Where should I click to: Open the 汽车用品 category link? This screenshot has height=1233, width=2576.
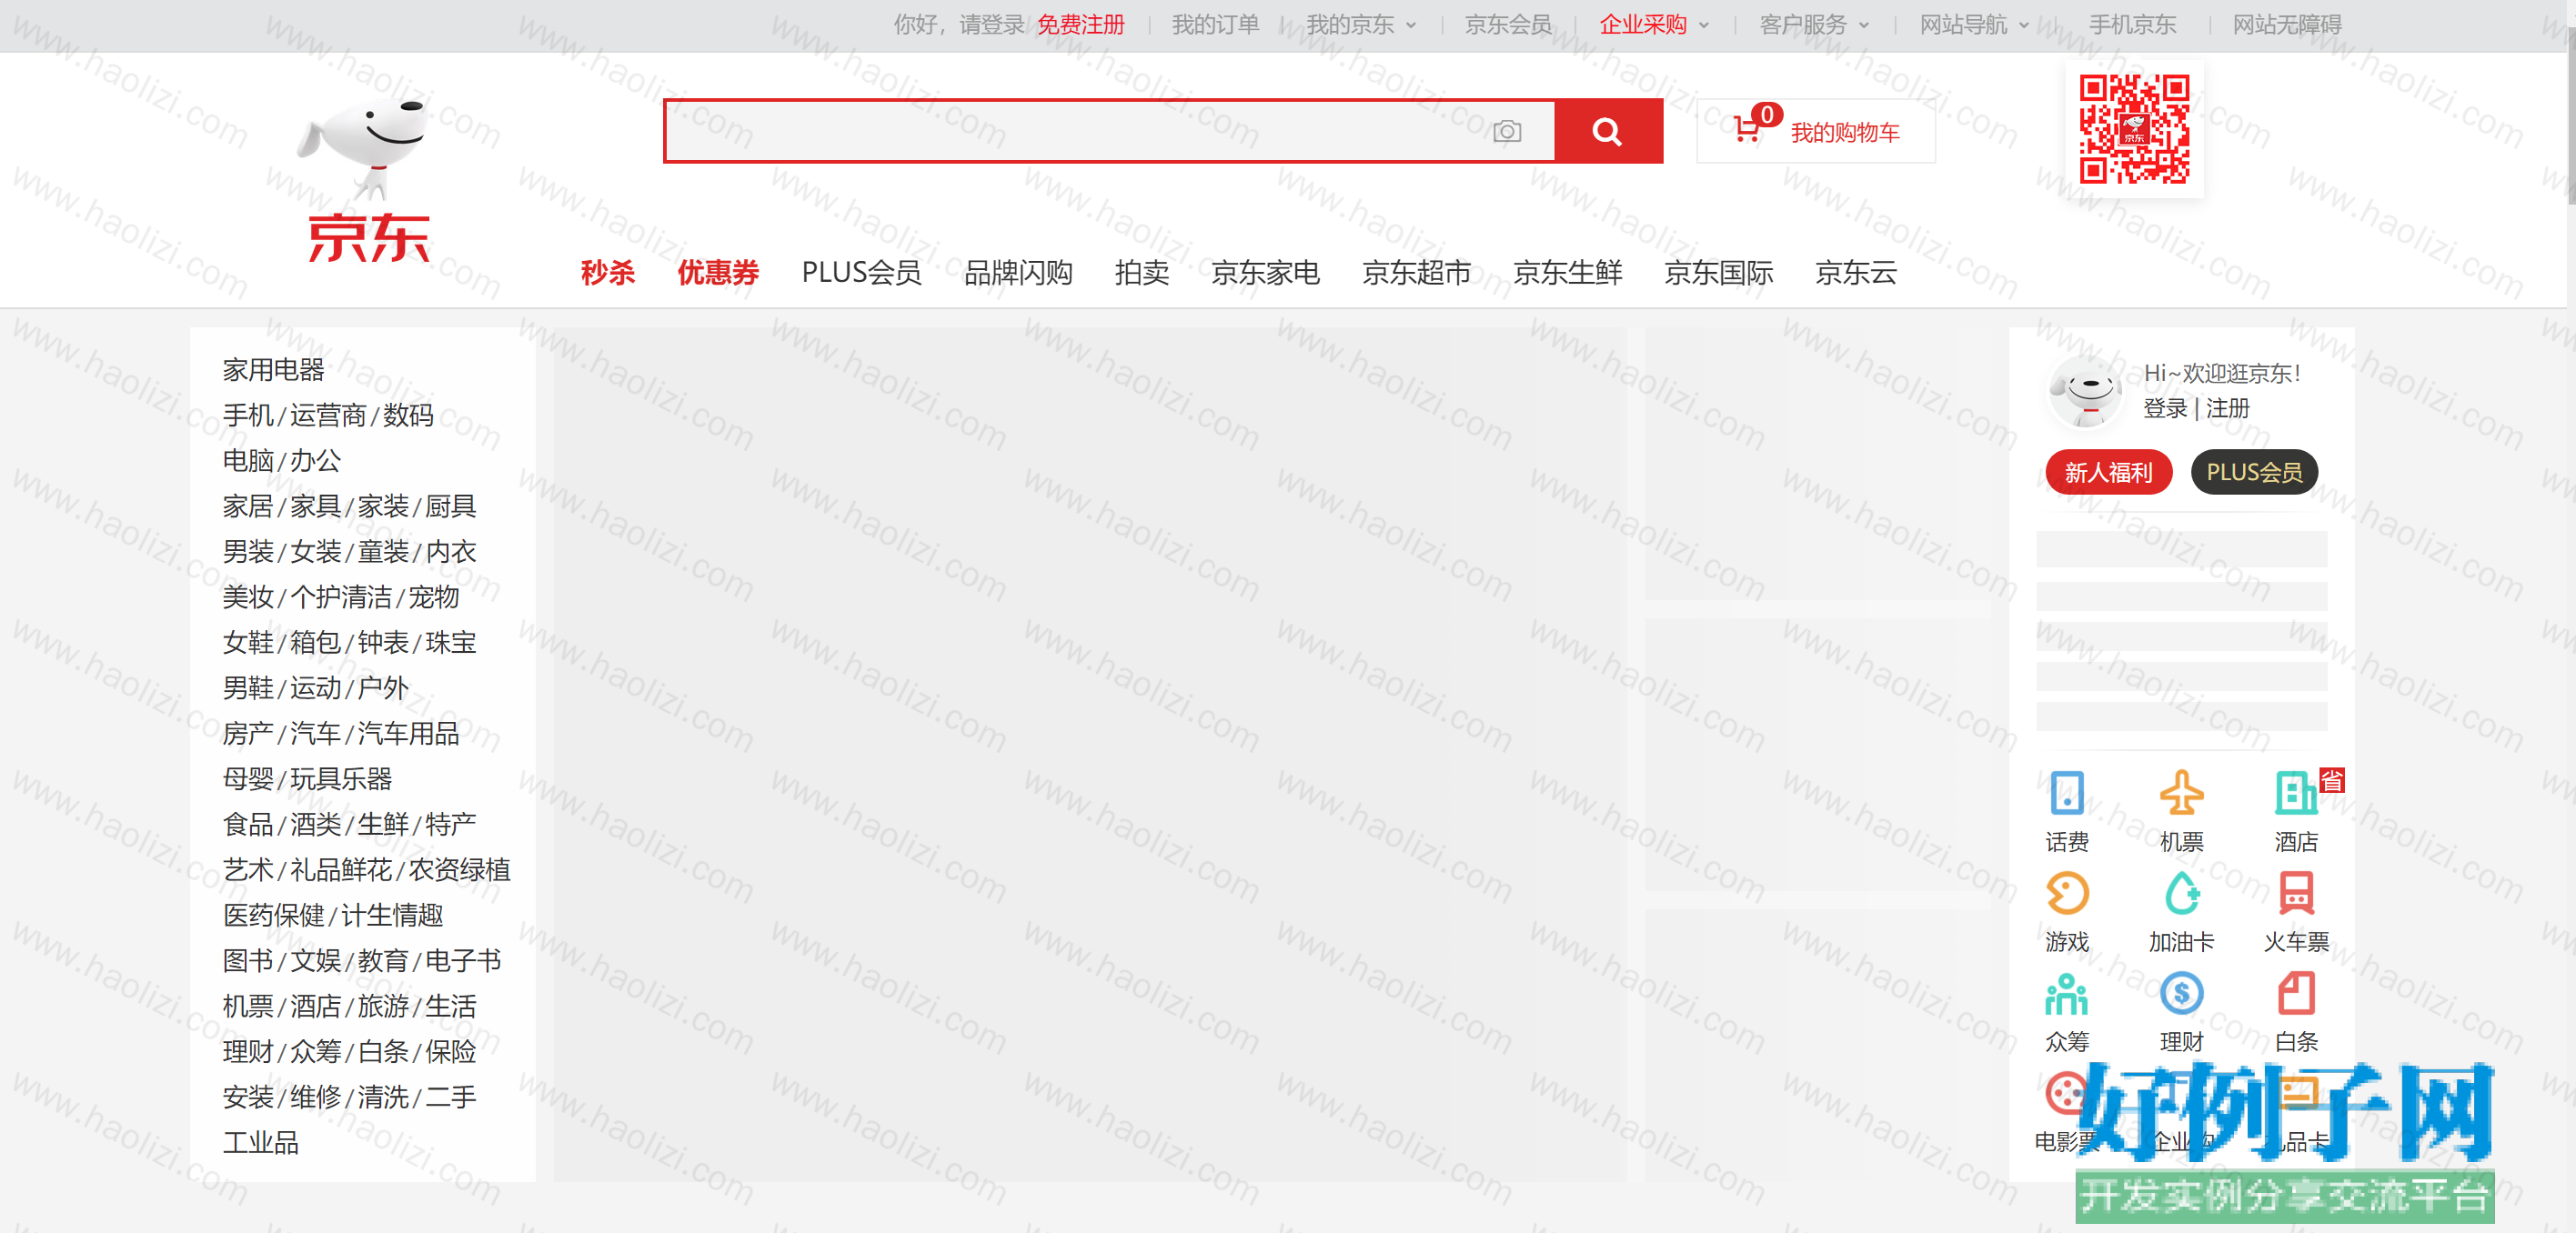pyautogui.click(x=408, y=734)
